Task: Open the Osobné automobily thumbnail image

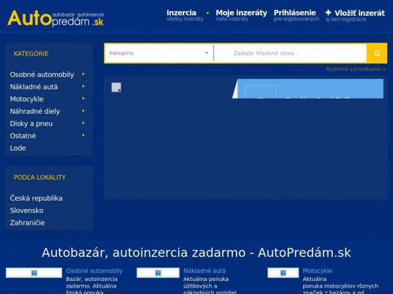Action: pyautogui.click(x=34, y=272)
